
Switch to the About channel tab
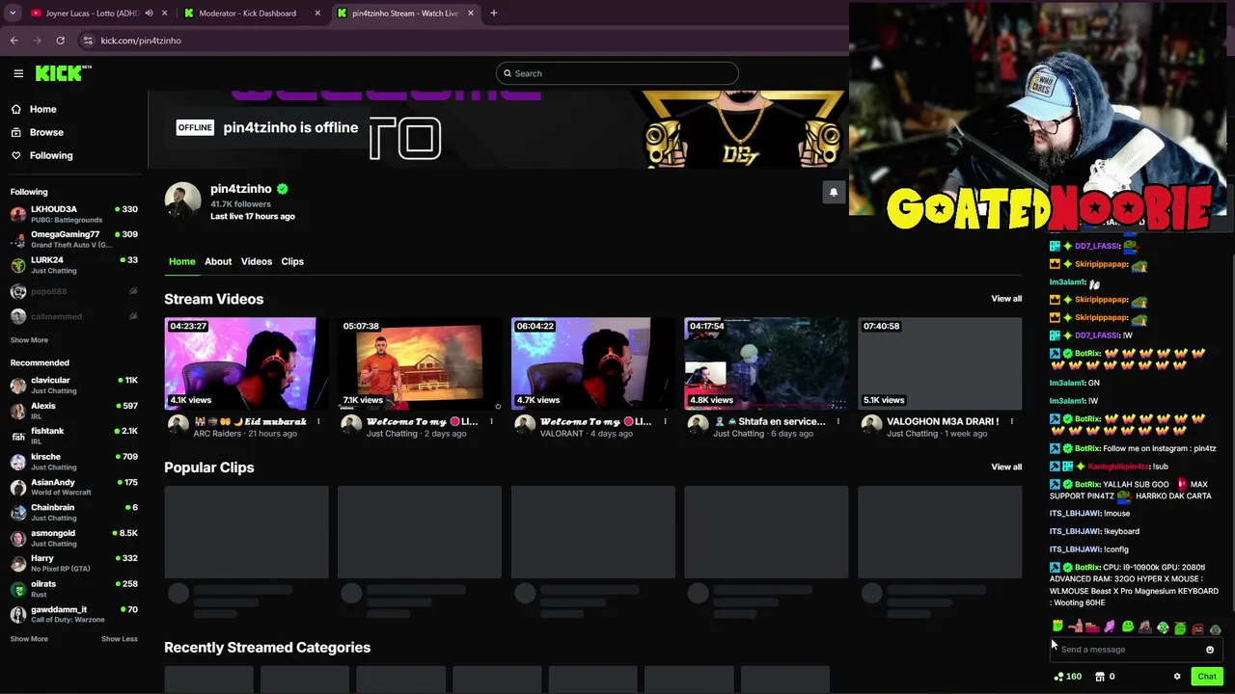point(218,261)
